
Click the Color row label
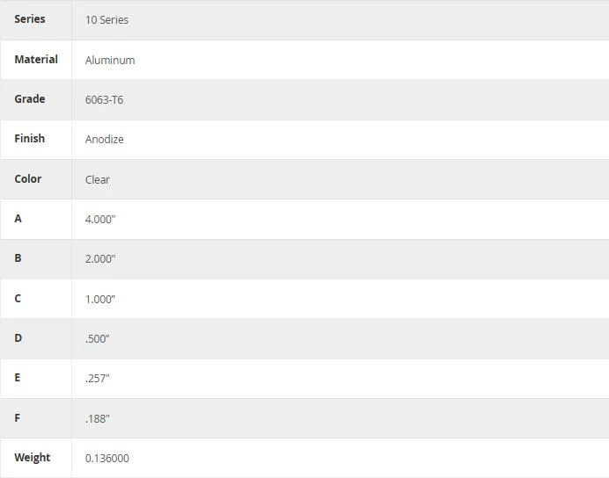coord(28,178)
